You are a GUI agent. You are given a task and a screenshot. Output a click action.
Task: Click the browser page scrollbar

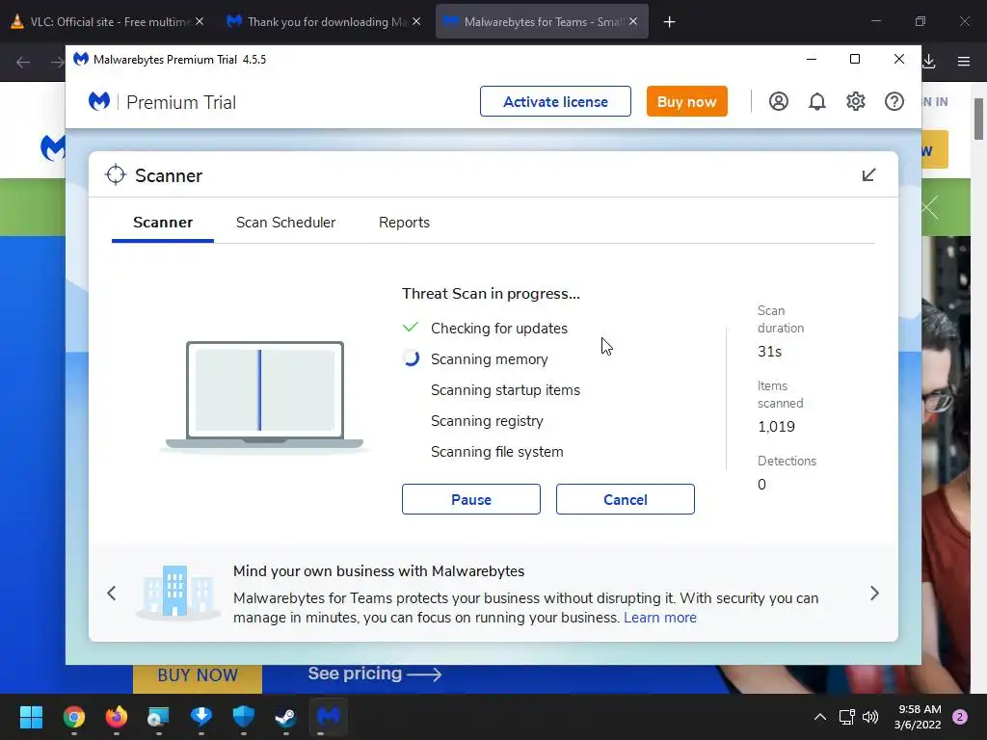click(978, 119)
